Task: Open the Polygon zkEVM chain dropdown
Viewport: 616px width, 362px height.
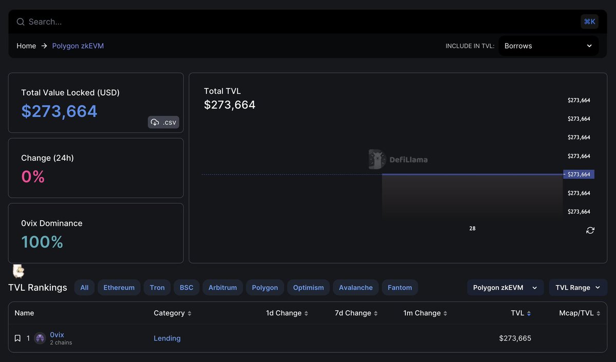Action: tap(505, 287)
